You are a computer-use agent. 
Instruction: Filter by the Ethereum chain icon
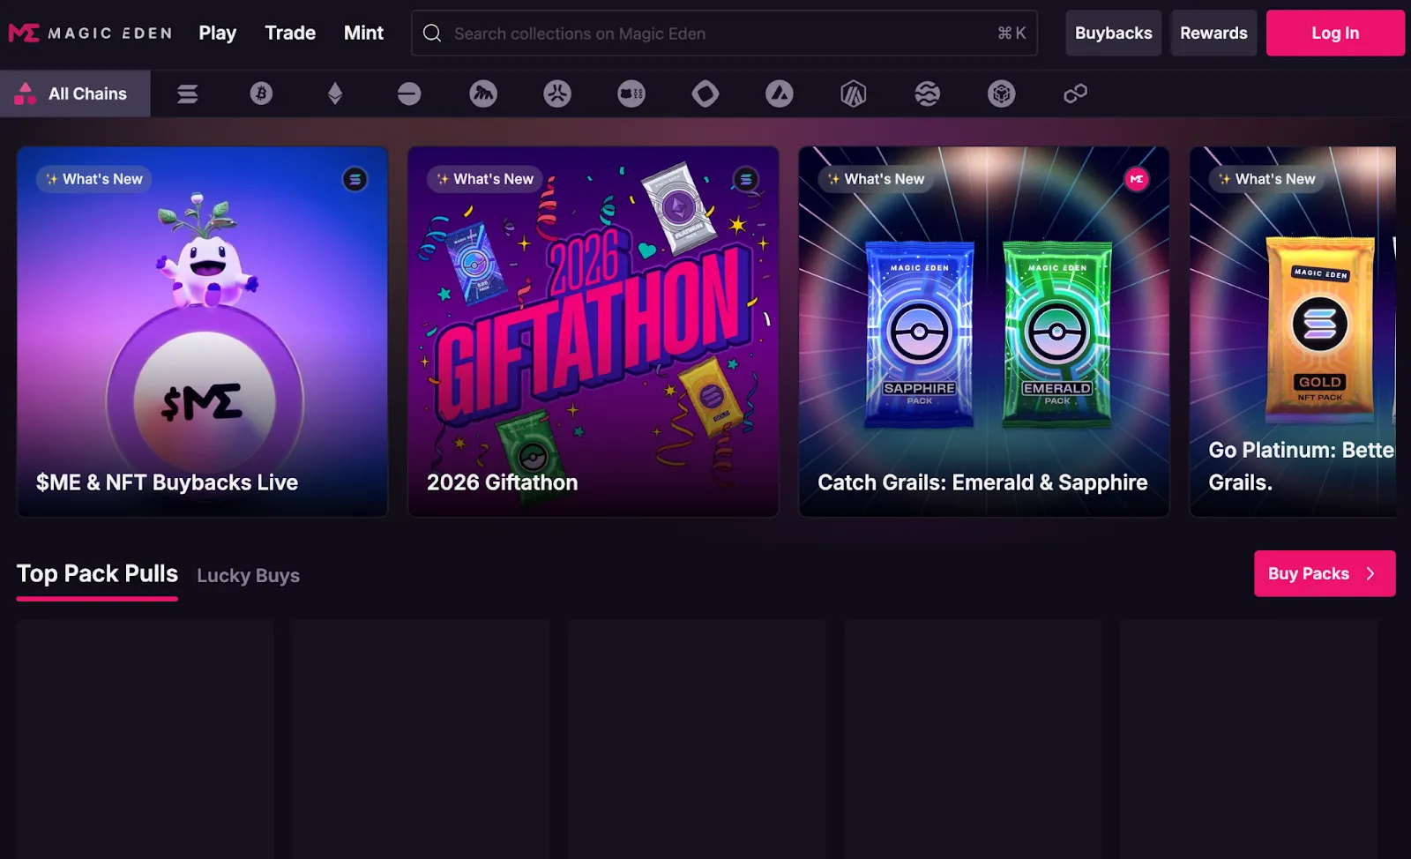335,93
